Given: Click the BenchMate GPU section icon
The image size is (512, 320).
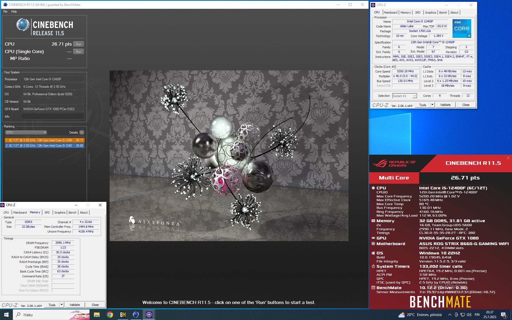Looking at the screenshot, I should (x=373, y=238).
